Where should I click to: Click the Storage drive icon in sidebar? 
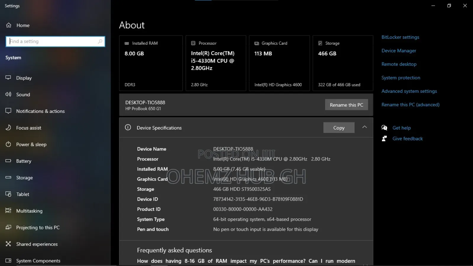point(8,177)
